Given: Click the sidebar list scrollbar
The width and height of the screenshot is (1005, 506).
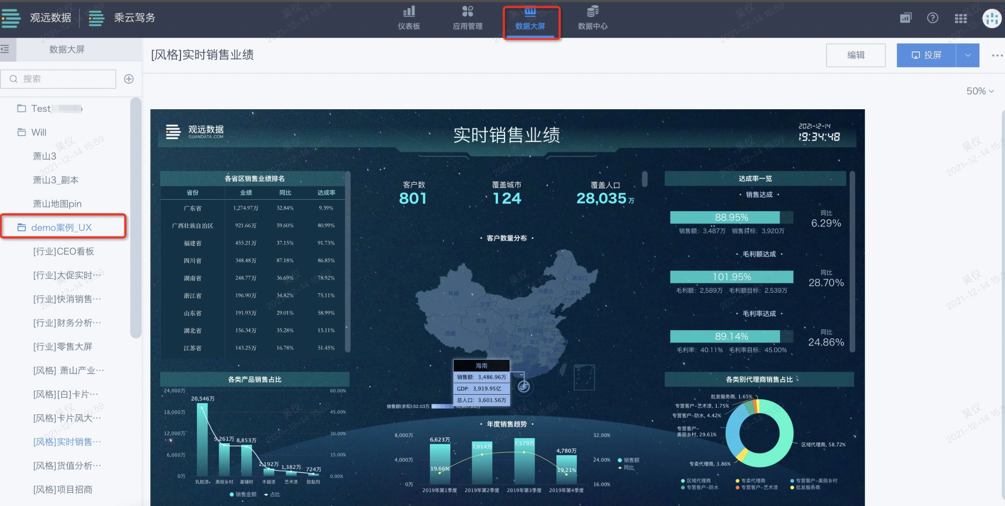Looking at the screenshot, I should [136, 218].
